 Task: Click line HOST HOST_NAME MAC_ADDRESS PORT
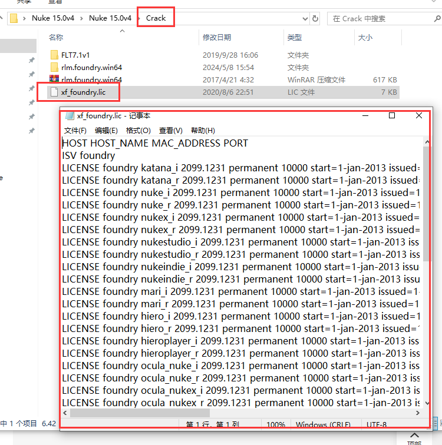pyautogui.click(x=155, y=143)
